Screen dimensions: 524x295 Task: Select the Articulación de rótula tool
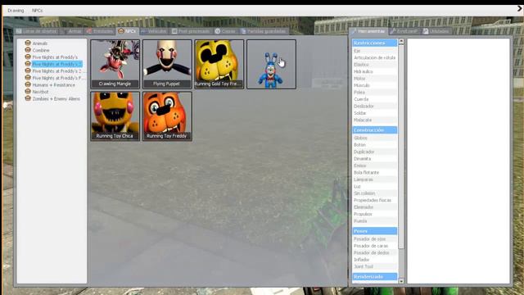pos(375,57)
